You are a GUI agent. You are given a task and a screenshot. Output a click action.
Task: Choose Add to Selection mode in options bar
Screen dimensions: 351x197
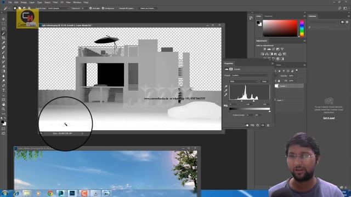(x=20, y=8)
